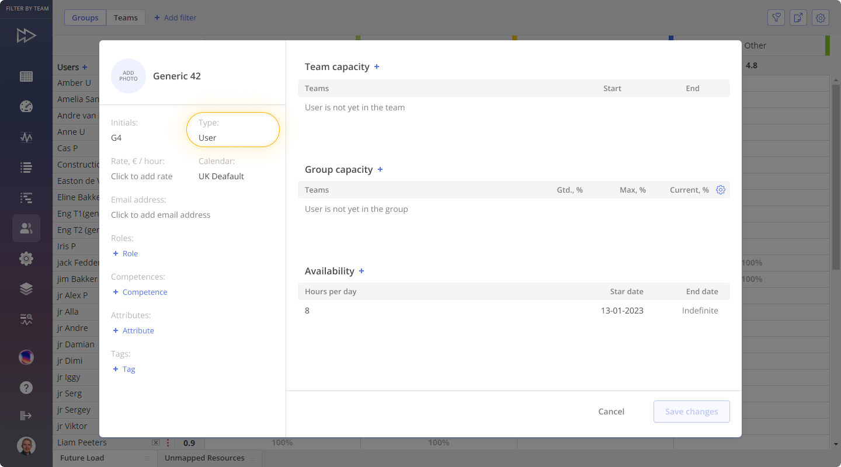Open the Calendar field UK Deafault
841x467 pixels.
221,176
